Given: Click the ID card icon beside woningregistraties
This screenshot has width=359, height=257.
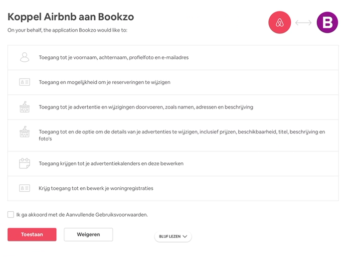Looking at the screenshot, I should pyautogui.click(x=24, y=188).
